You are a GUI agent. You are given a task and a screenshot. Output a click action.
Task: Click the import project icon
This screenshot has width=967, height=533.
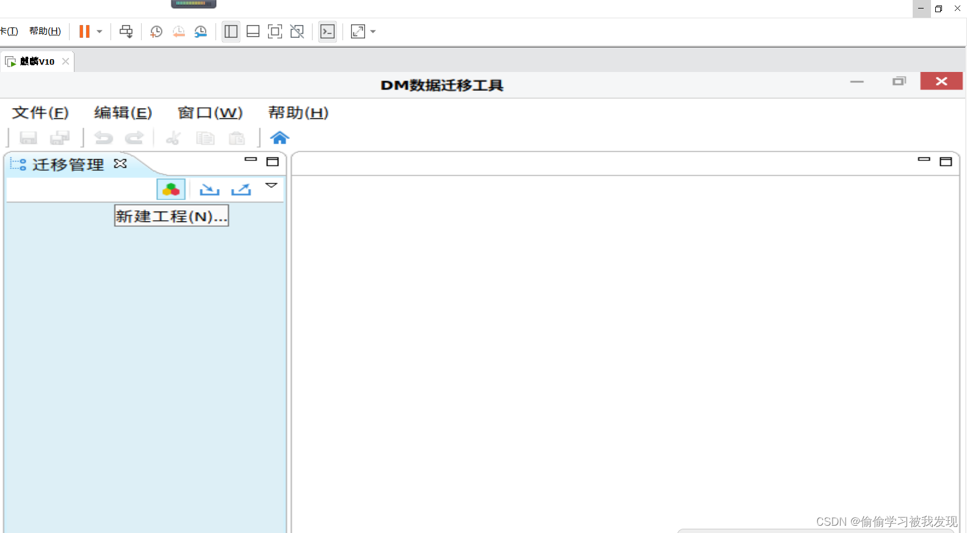(x=209, y=190)
